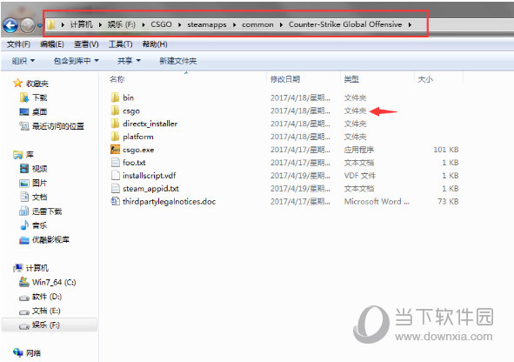Select steamapps in the address breadcrumb
The width and height of the screenshot is (514, 362).
pyautogui.click(x=207, y=24)
